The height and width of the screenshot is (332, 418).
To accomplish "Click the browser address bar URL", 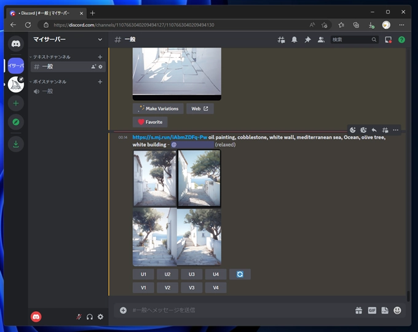I will pos(134,25).
